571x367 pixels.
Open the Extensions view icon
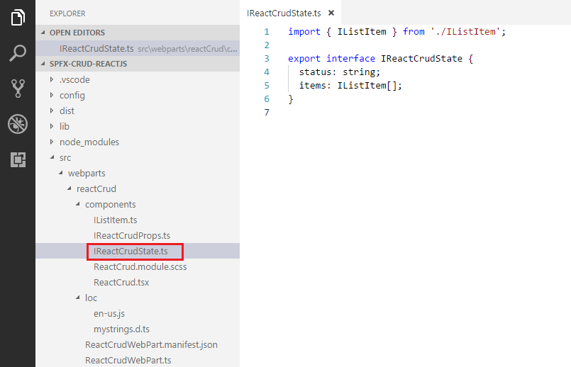coord(18,160)
